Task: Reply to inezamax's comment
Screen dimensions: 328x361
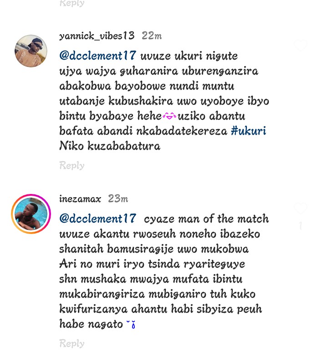Action: click(x=72, y=344)
